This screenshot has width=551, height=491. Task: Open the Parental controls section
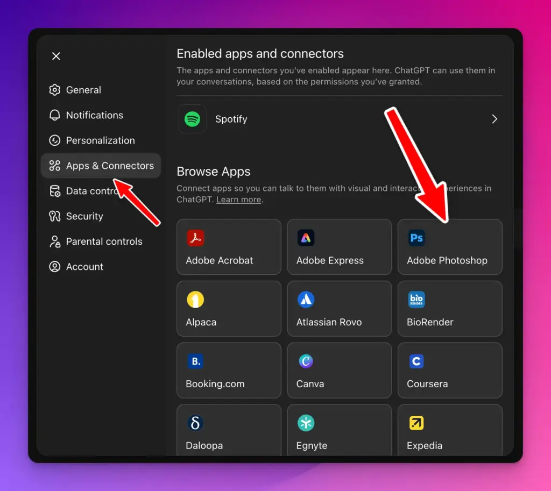104,241
